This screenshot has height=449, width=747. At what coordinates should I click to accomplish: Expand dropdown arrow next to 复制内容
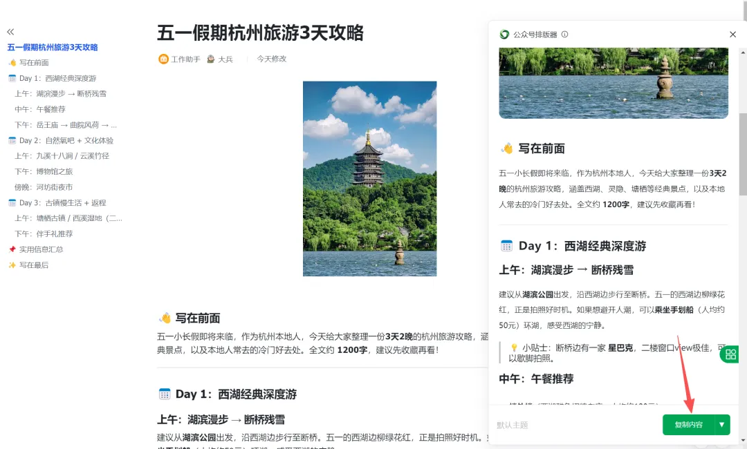721,425
